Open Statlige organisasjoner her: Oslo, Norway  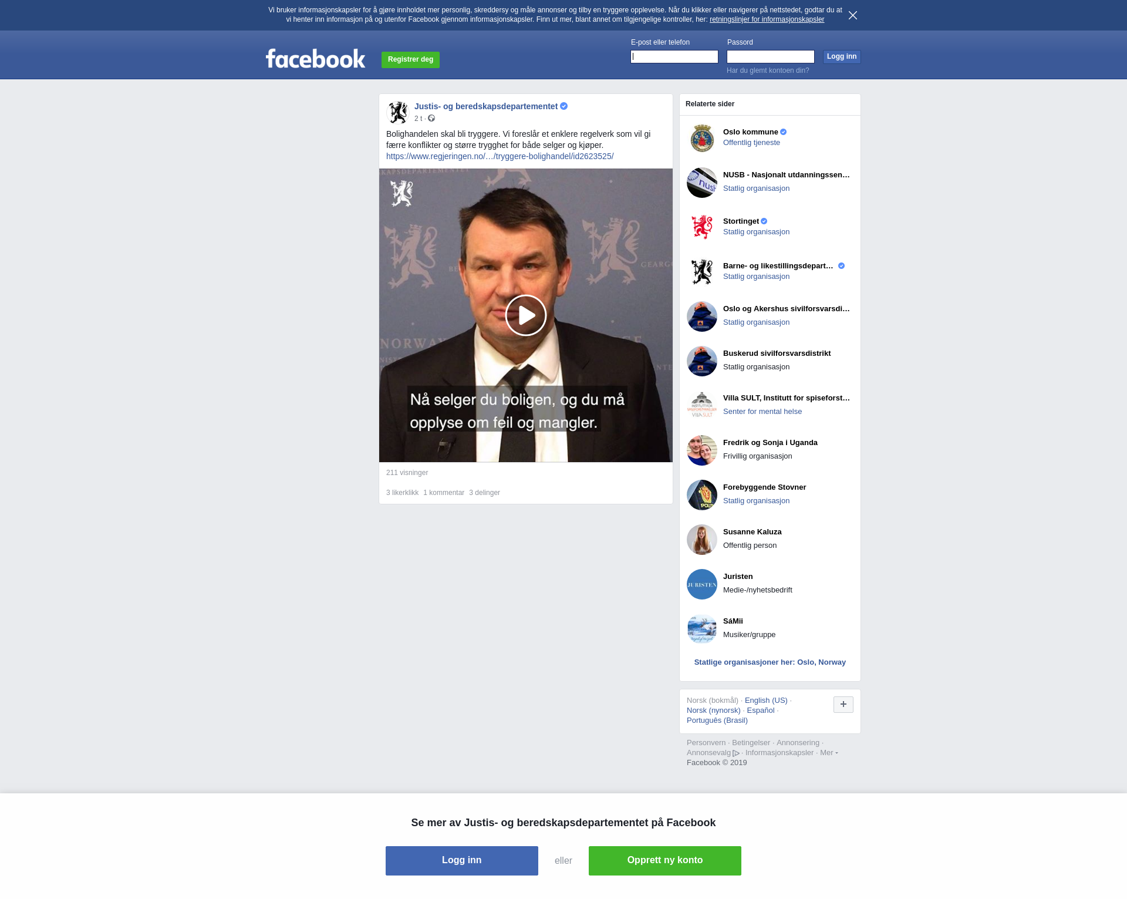point(770,662)
